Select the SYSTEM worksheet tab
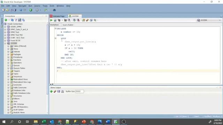Screen dimensions: 223x125 coord(75,16)
